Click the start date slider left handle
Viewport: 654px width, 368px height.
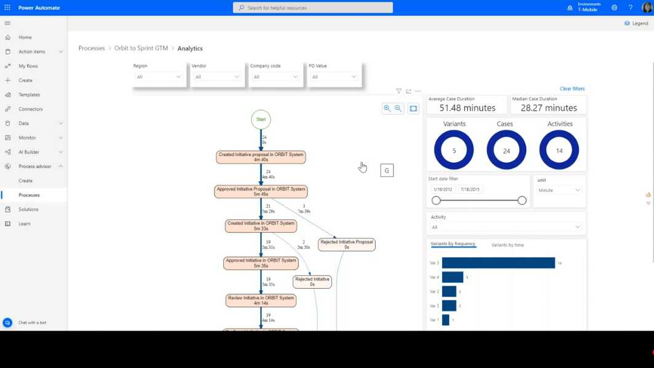point(436,200)
